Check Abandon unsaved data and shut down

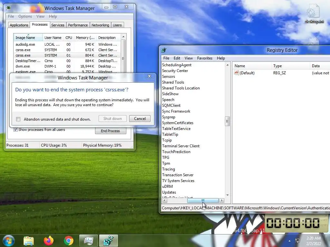pyautogui.click(x=18, y=119)
